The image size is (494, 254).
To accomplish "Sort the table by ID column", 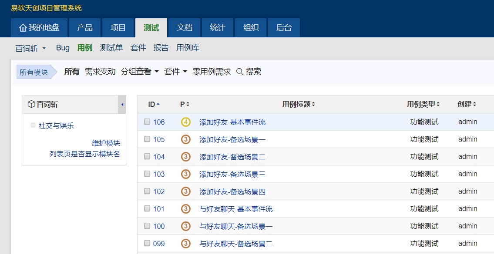I will point(154,104).
